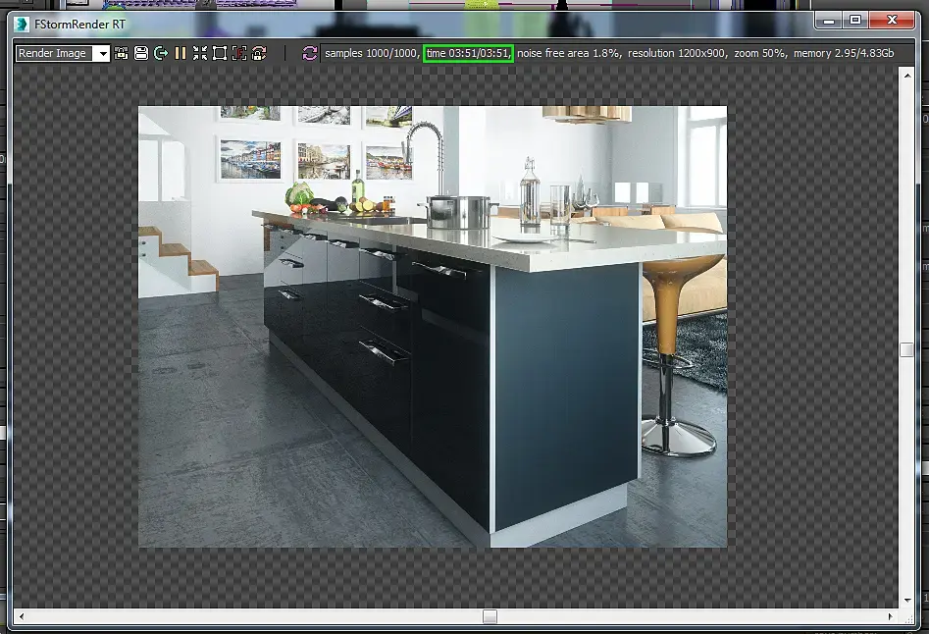Pause the rendering
The height and width of the screenshot is (634, 929).
coord(181,53)
